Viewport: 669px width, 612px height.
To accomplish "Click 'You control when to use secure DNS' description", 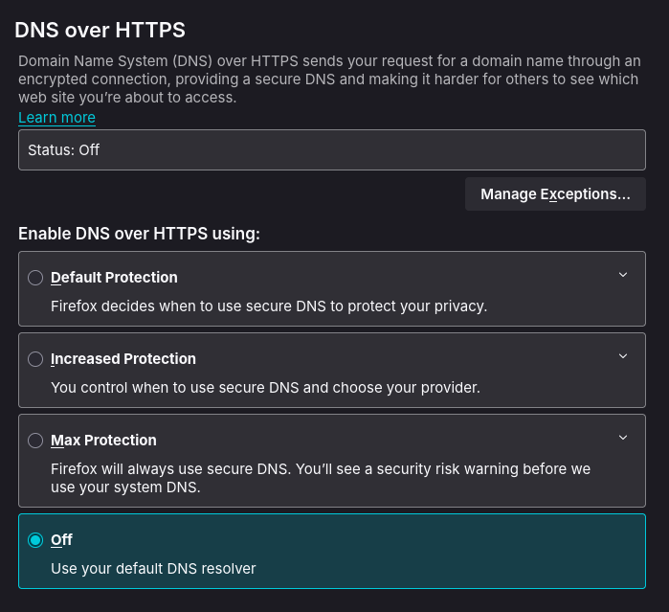I will [265, 388].
